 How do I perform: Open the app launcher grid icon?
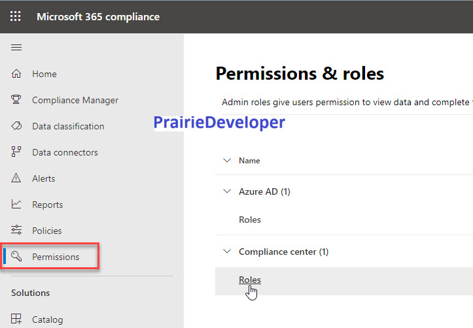tap(16, 16)
